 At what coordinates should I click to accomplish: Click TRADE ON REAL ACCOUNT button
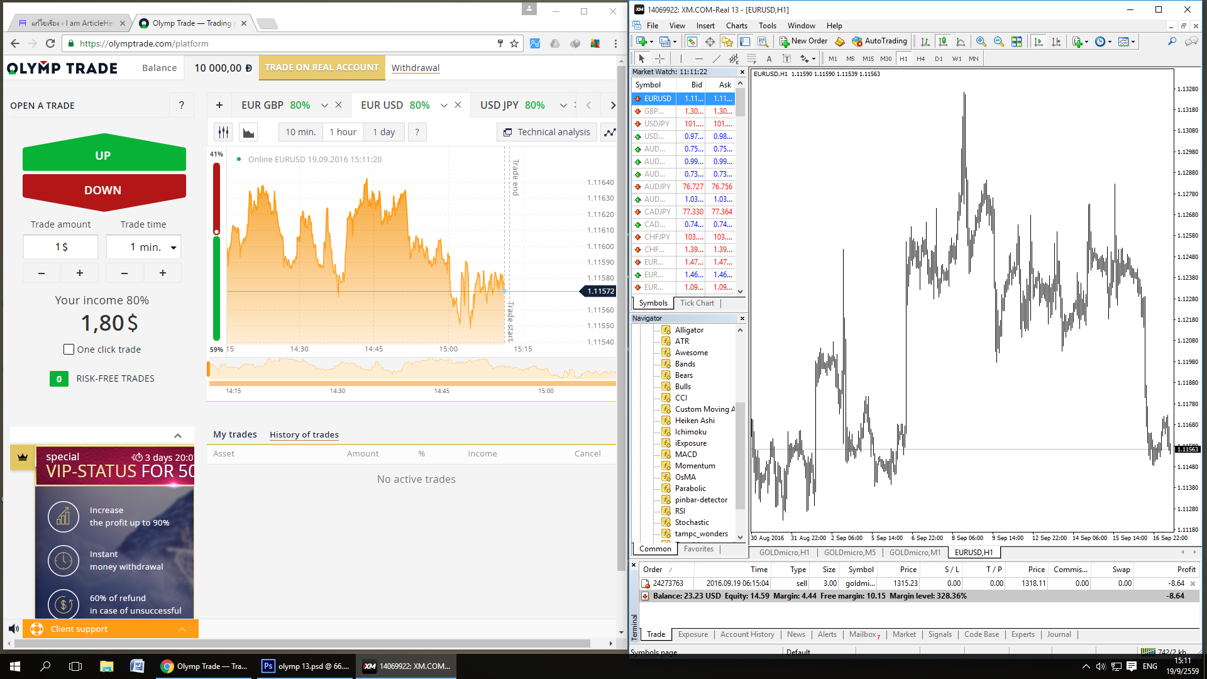pyautogui.click(x=322, y=67)
